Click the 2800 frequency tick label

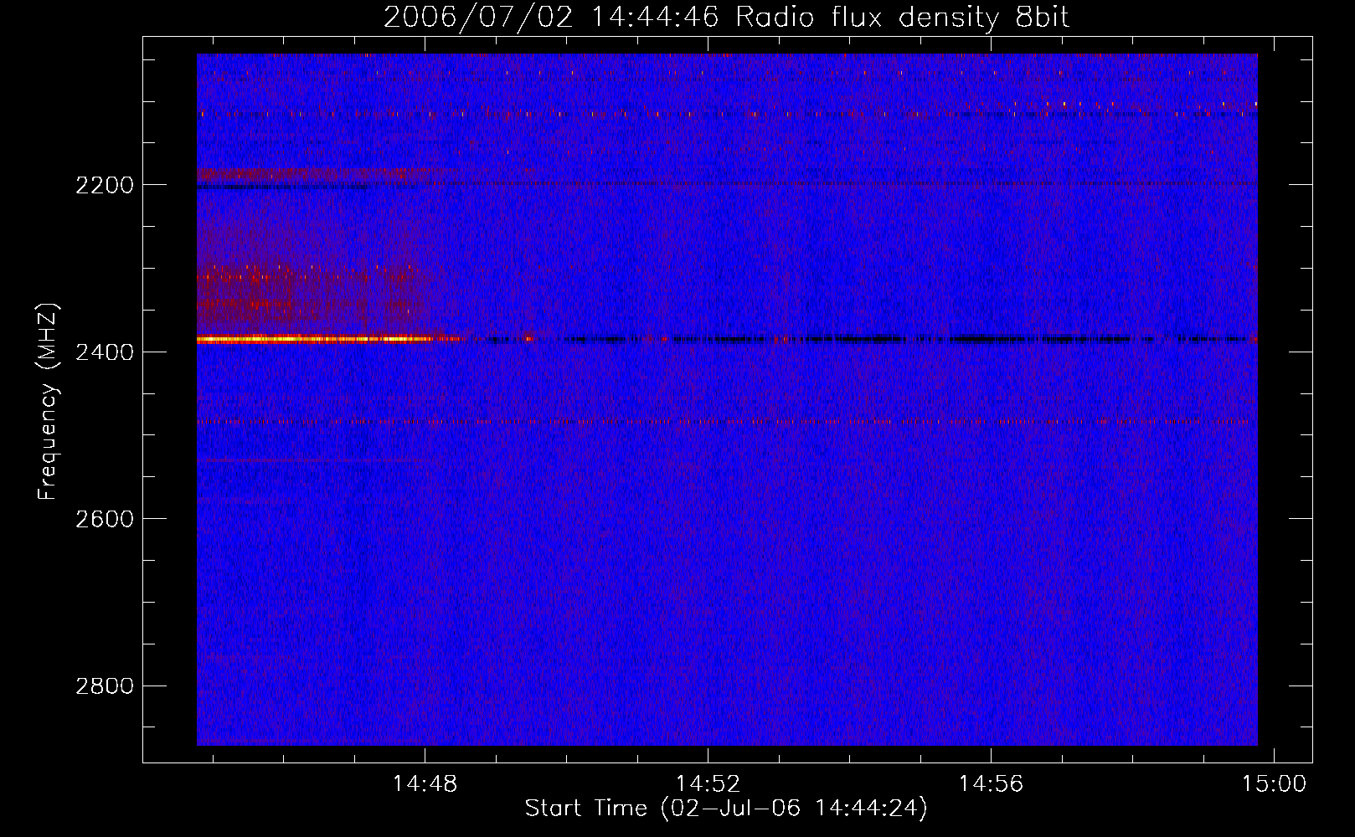(104, 686)
